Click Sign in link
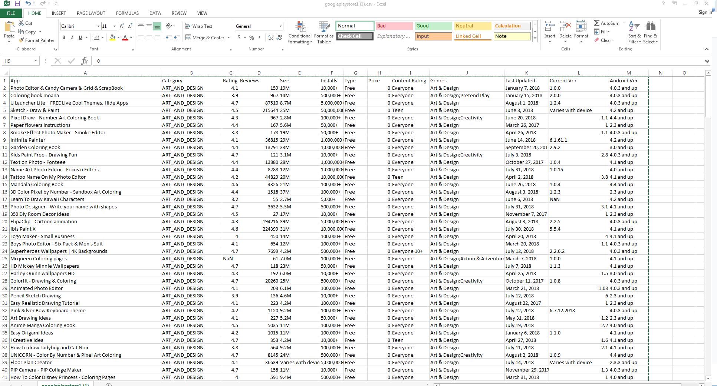Screen dimensions: 717x386 click(x=705, y=12)
